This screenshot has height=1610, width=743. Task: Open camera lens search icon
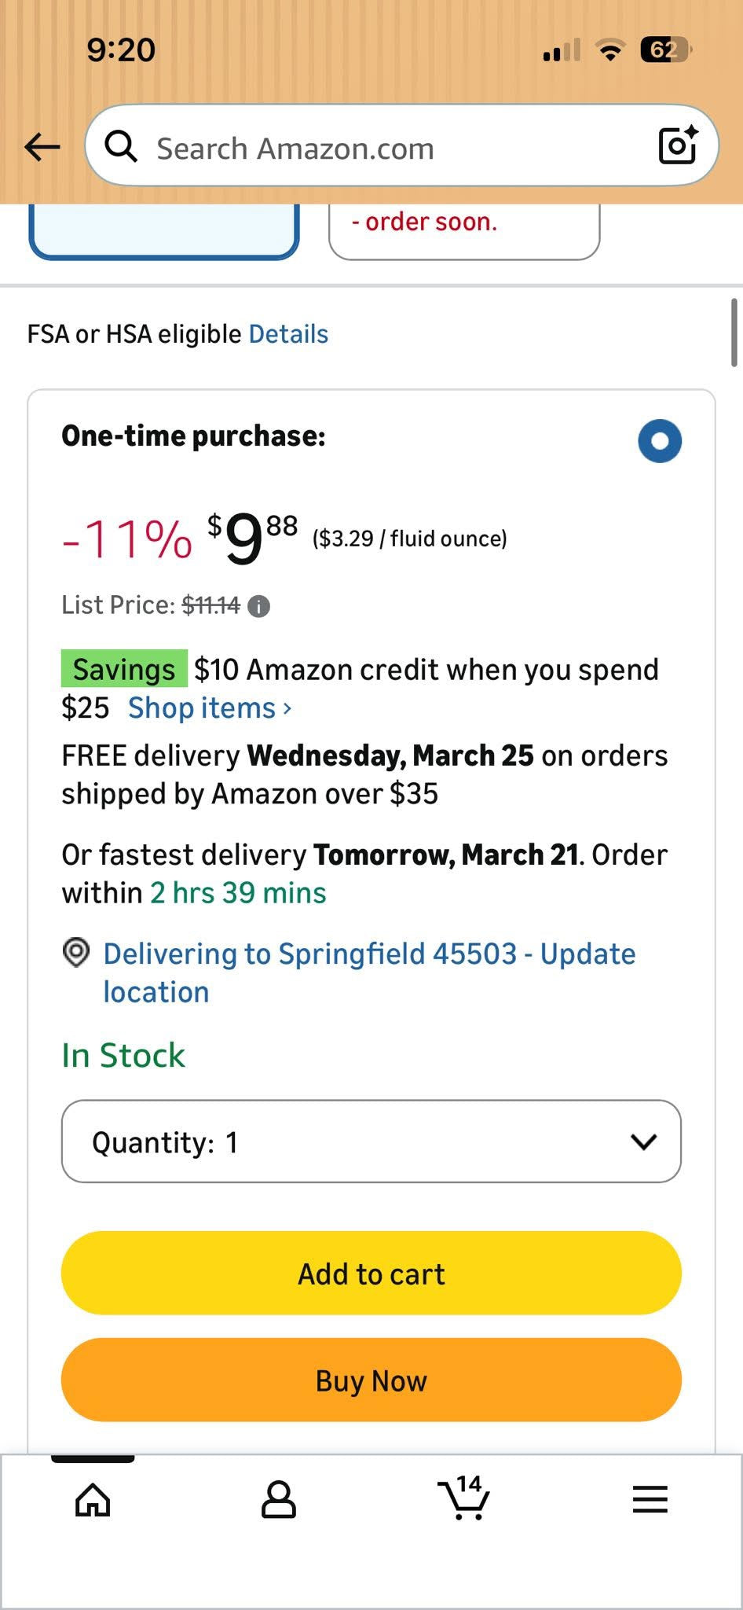click(678, 145)
